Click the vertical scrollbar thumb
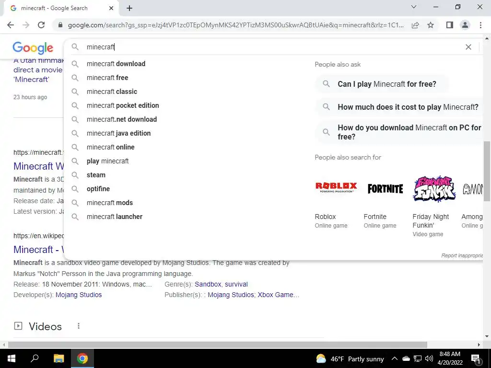The height and width of the screenshot is (368, 491). click(x=487, y=171)
